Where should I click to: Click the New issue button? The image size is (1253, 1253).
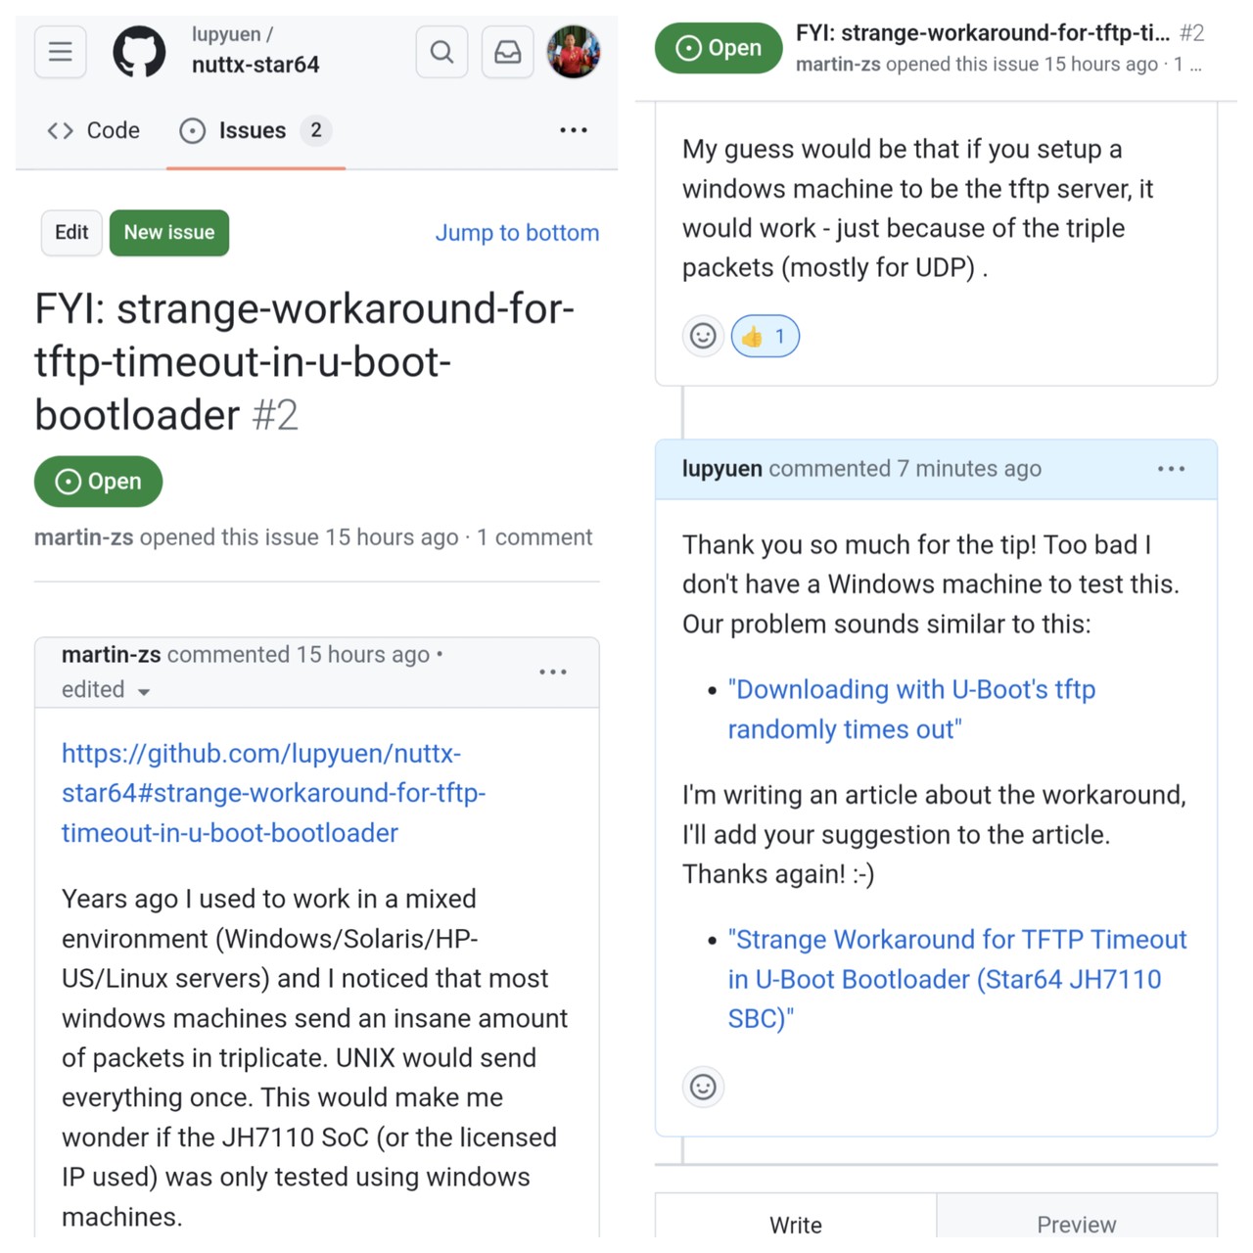[169, 233]
